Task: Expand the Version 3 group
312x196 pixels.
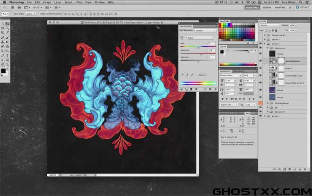Action: tap(265, 40)
